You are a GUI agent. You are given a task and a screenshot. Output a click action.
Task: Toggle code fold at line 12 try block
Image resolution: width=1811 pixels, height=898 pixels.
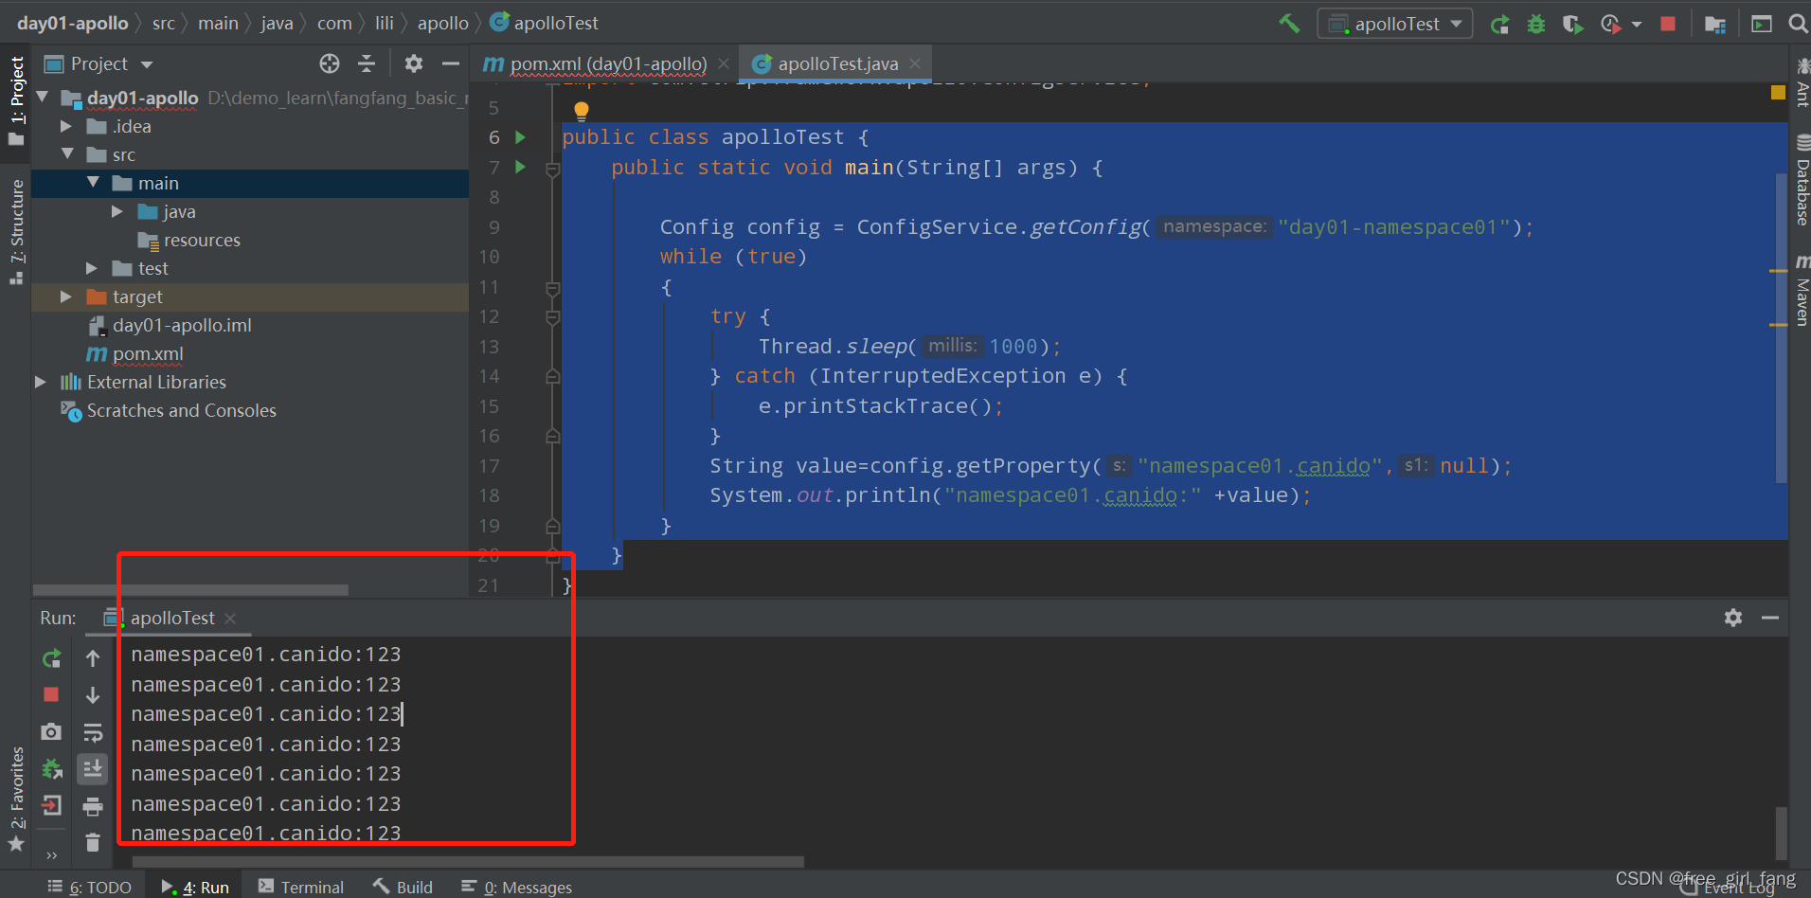click(553, 317)
